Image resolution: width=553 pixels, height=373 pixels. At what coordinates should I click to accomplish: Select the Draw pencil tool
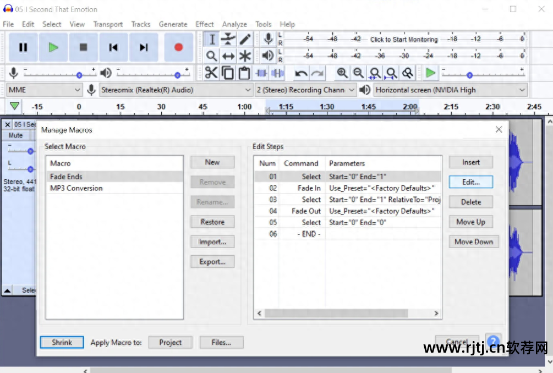point(245,39)
